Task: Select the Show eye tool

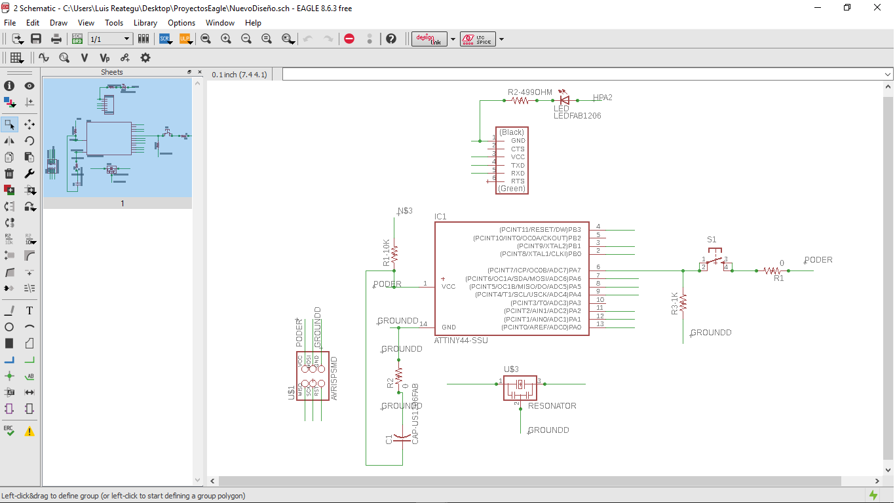Action: pyautogui.click(x=29, y=86)
